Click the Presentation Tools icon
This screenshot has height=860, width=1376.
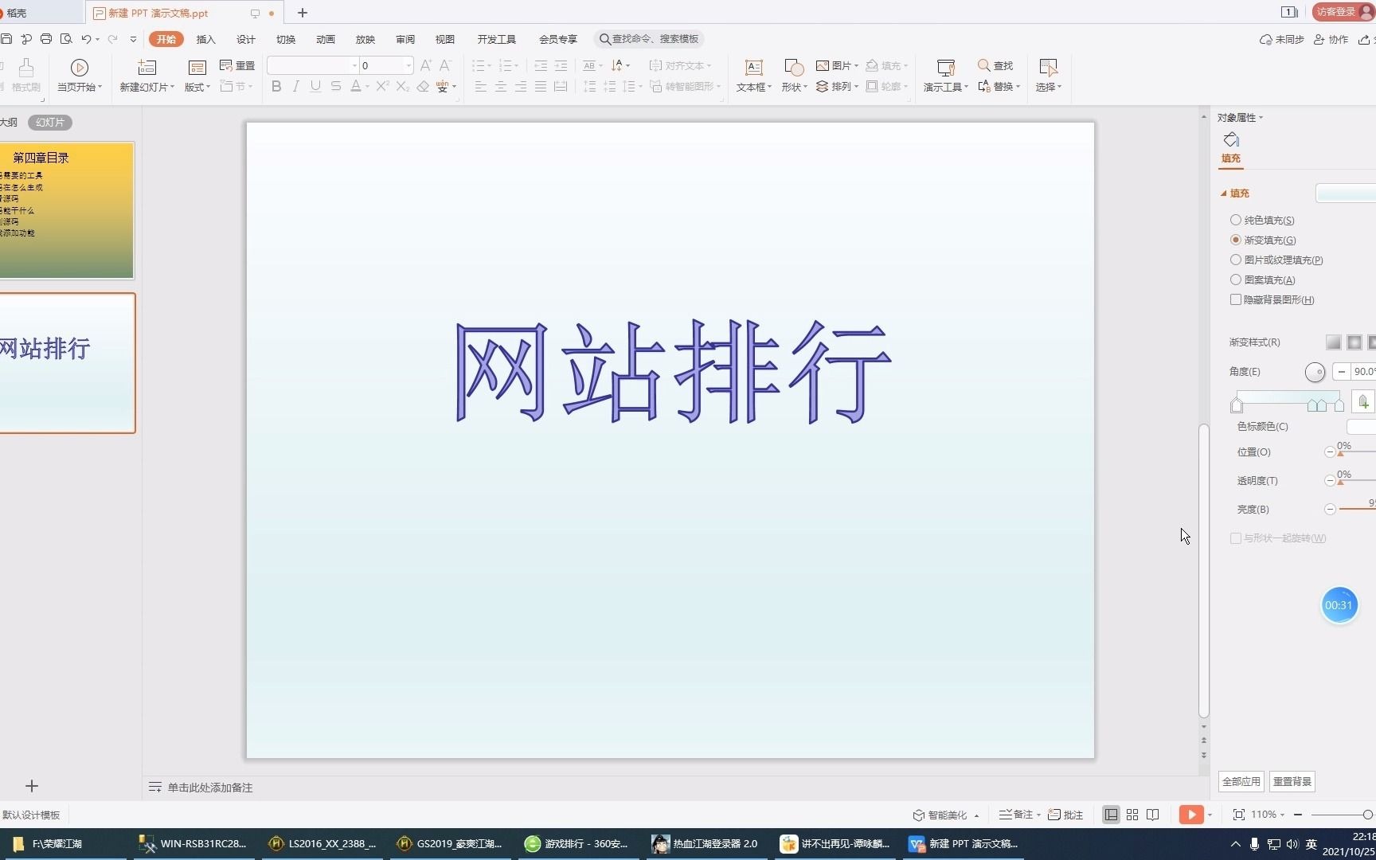pos(945,68)
